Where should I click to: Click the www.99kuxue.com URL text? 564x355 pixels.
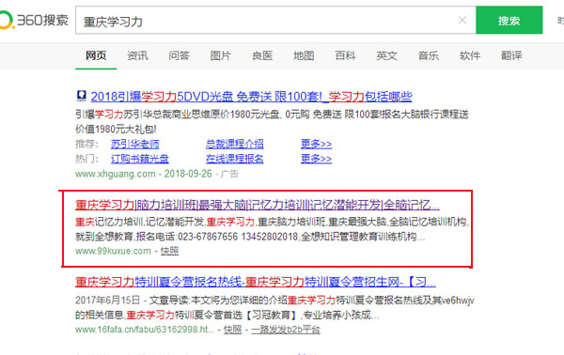pos(113,251)
